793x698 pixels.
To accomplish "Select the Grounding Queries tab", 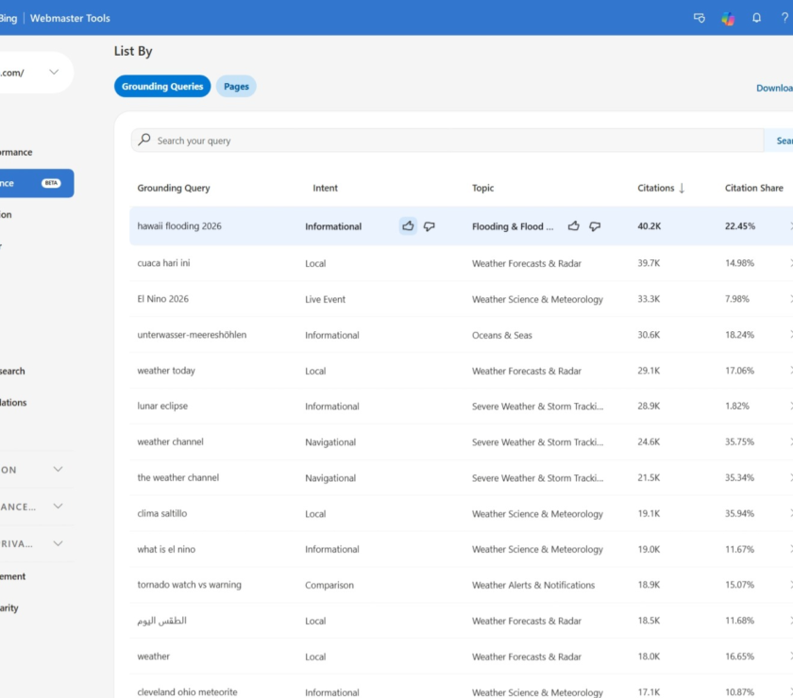I will point(162,87).
